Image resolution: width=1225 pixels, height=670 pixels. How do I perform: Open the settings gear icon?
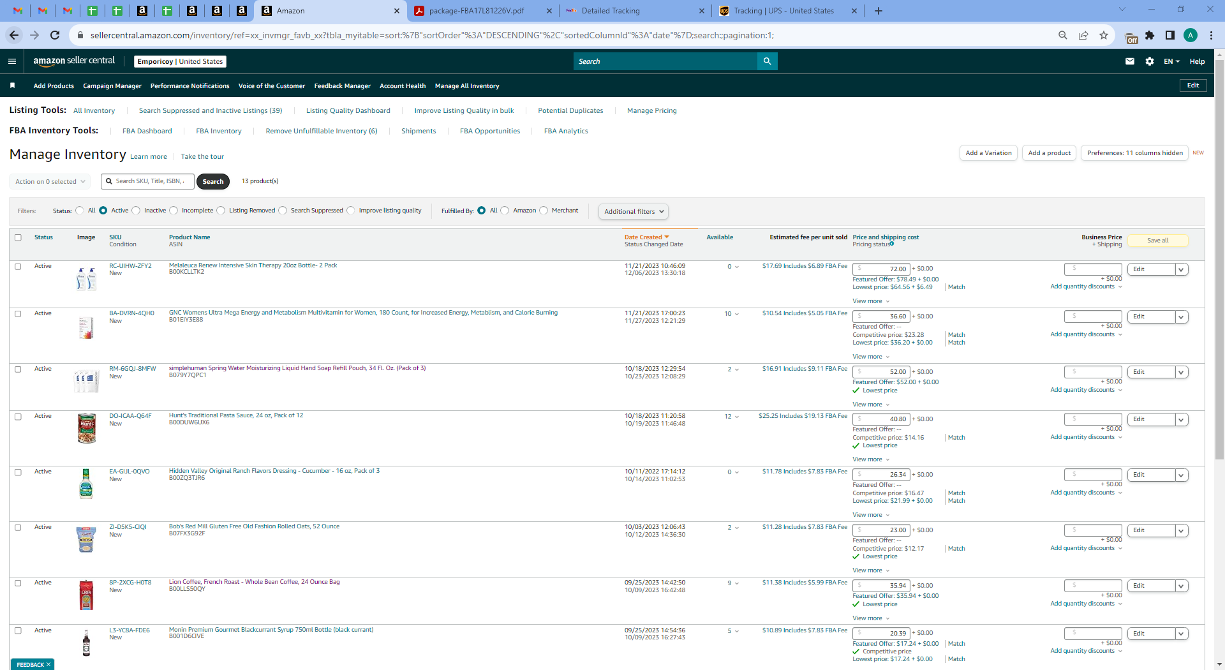(x=1150, y=61)
